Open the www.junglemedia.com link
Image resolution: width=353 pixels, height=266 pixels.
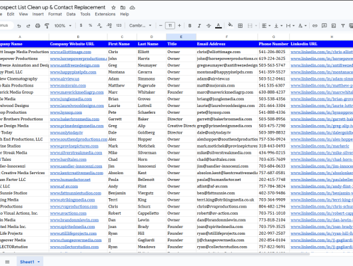tap(71, 99)
